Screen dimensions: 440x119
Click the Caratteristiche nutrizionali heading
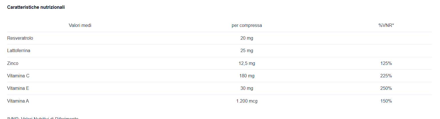click(36, 7)
